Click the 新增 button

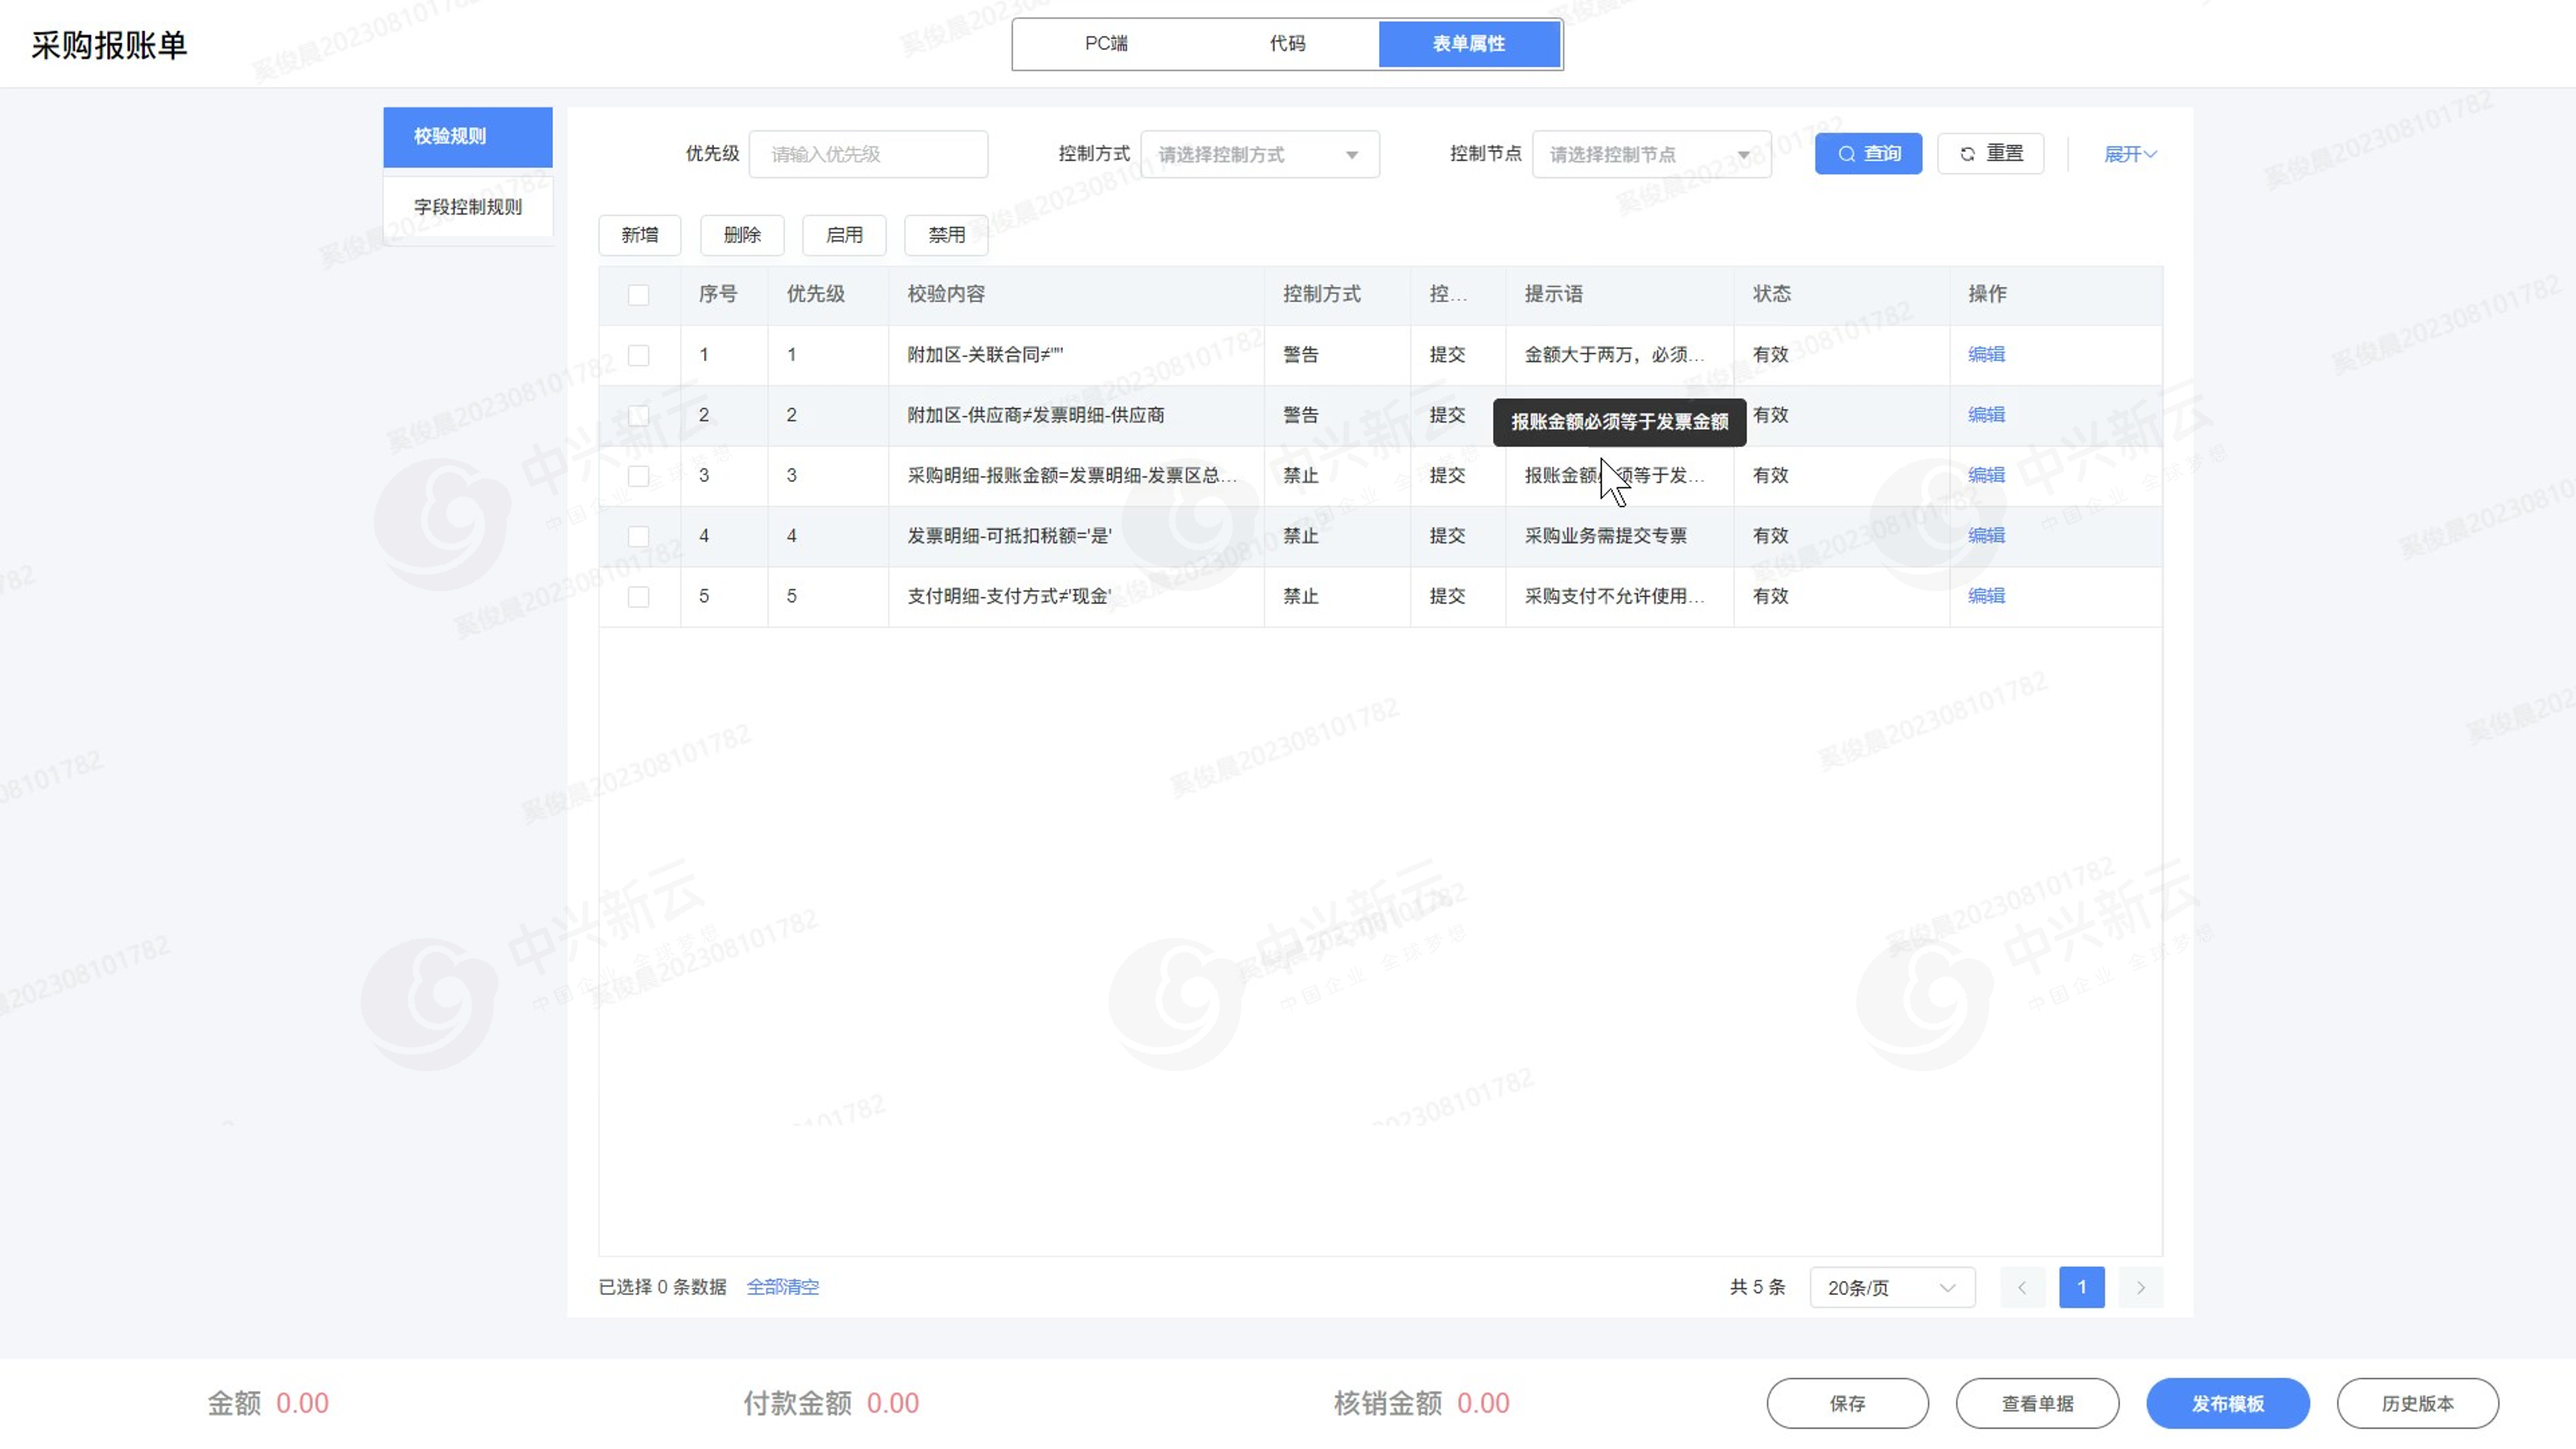[639, 234]
